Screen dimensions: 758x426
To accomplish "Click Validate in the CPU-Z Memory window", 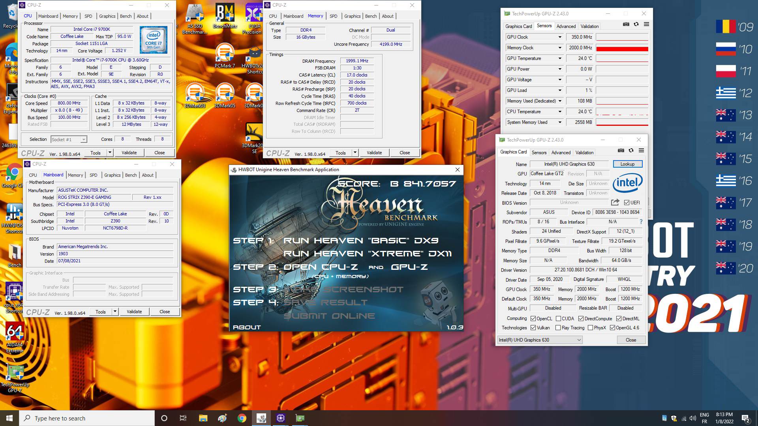I will click(374, 153).
